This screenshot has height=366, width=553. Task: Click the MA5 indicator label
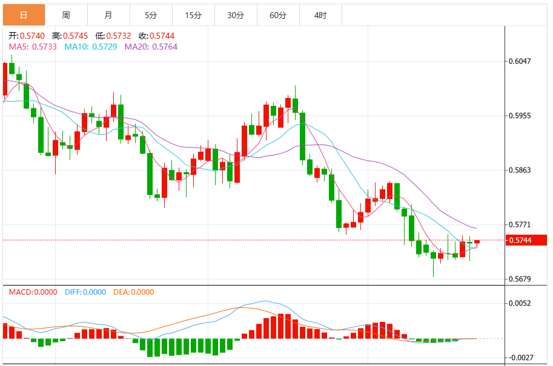coord(33,47)
